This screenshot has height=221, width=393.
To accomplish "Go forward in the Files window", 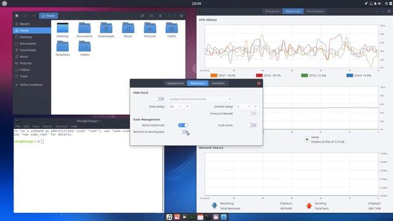I will [x=34, y=16].
